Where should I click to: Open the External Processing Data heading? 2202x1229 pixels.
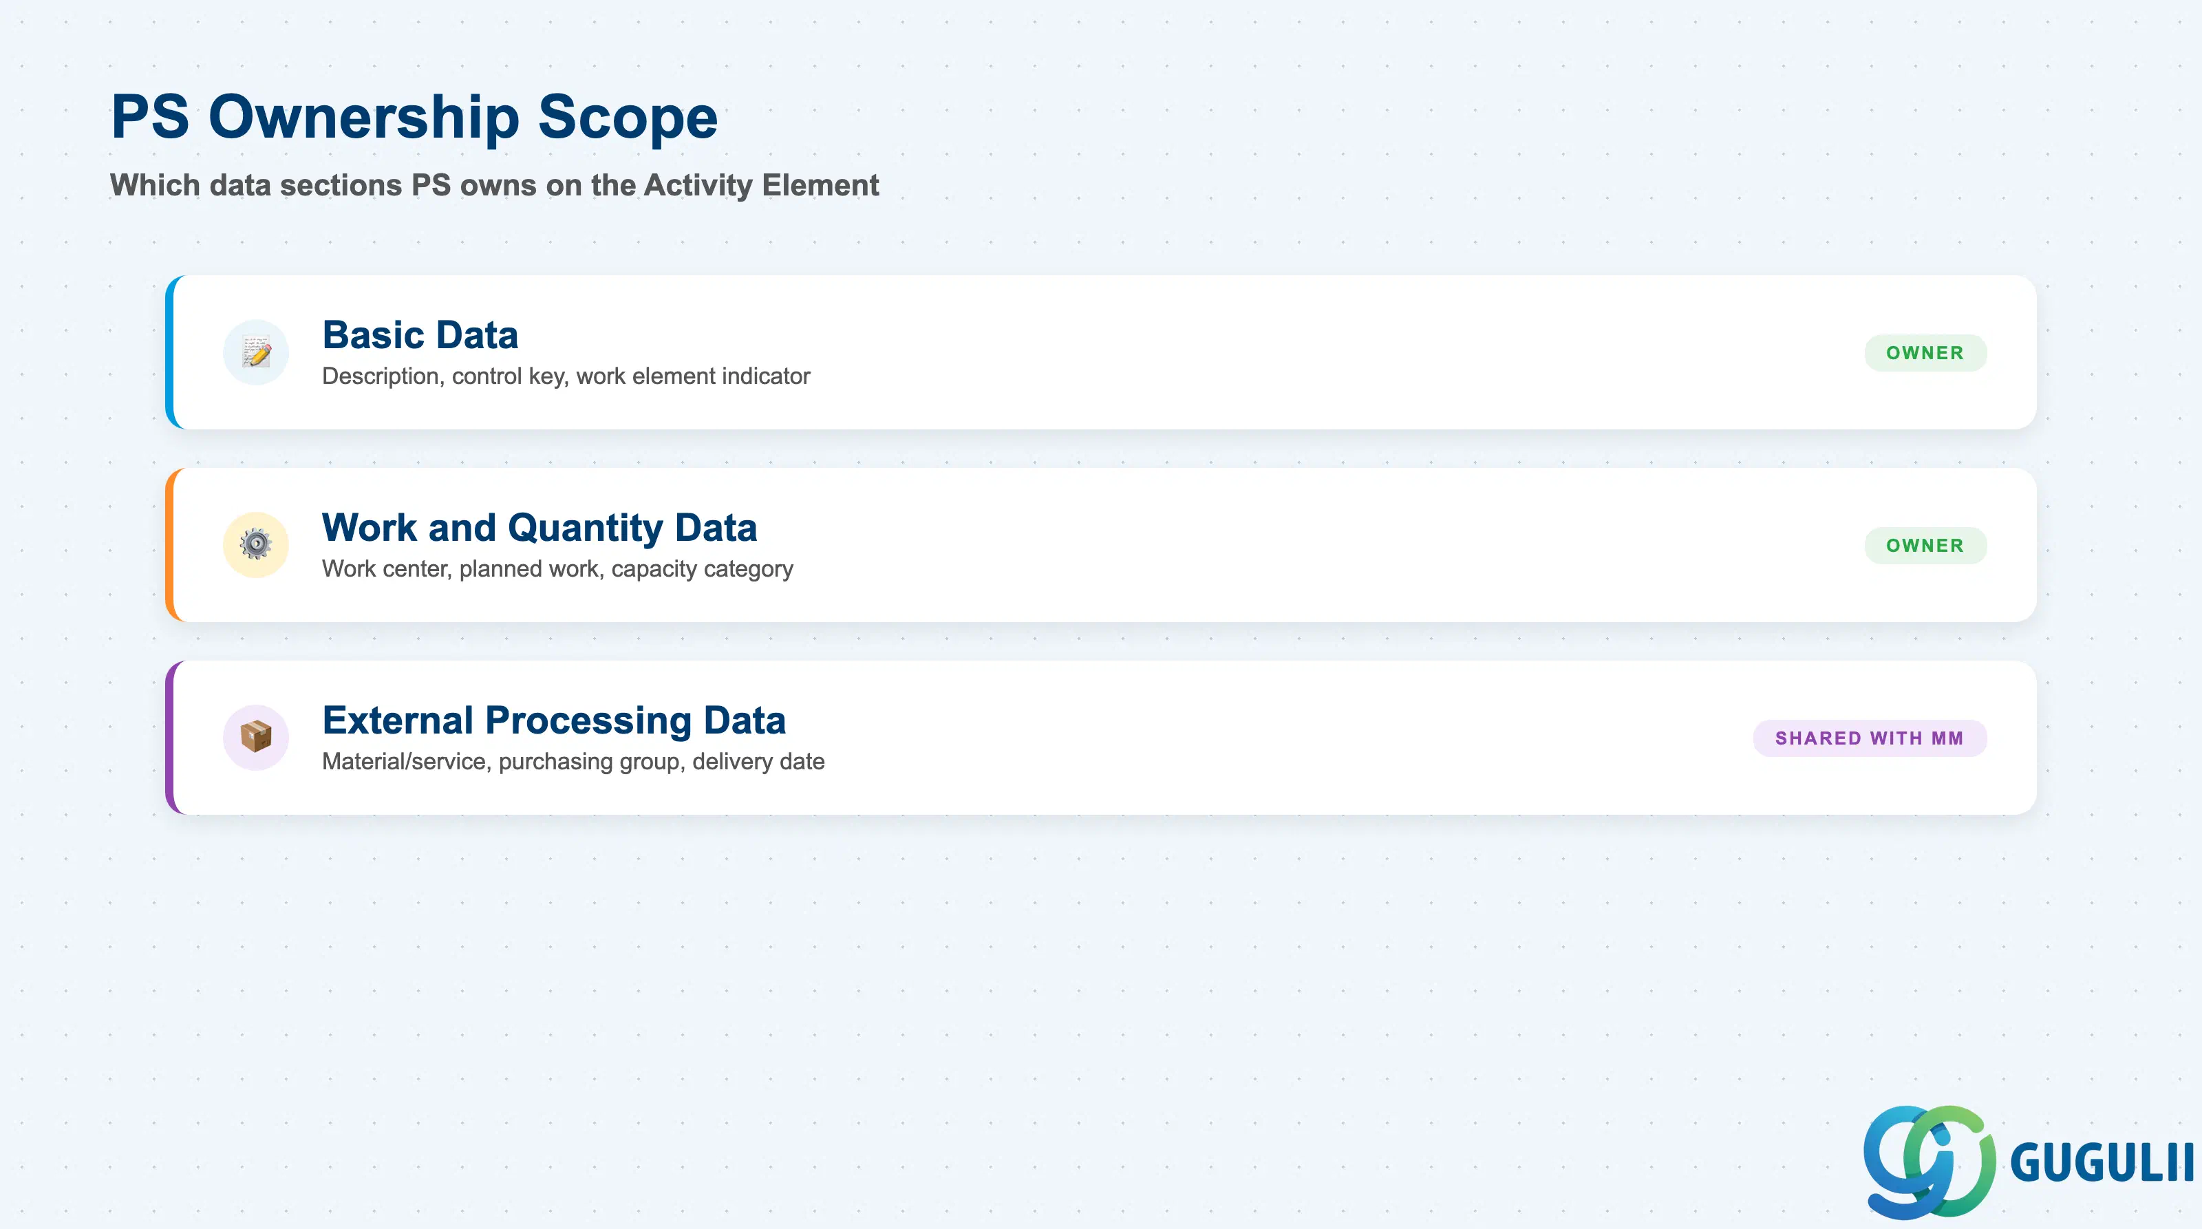click(554, 720)
